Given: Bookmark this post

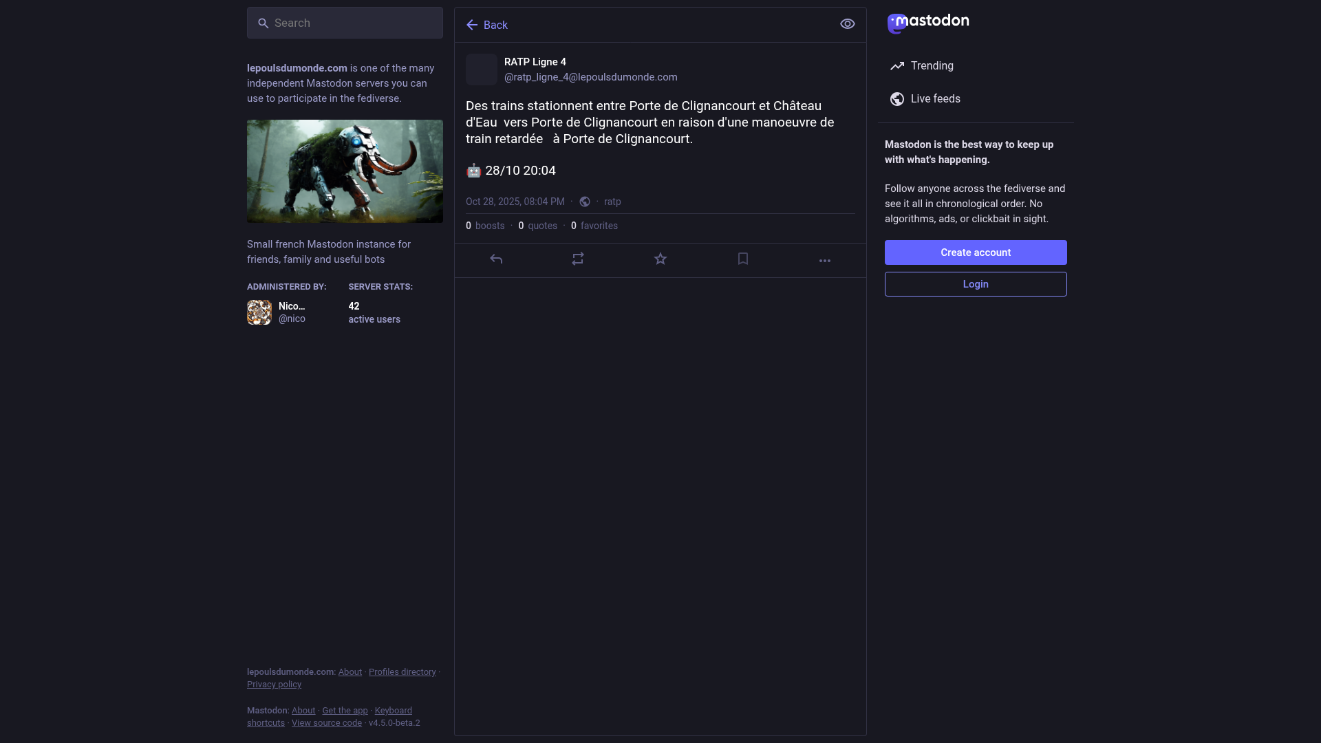Looking at the screenshot, I should 743,259.
